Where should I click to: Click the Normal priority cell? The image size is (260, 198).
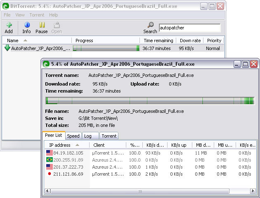[x=213, y=48]
